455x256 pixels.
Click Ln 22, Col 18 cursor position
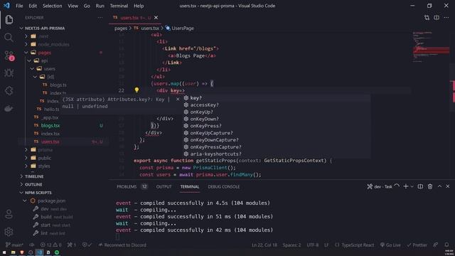click(264, 245)
